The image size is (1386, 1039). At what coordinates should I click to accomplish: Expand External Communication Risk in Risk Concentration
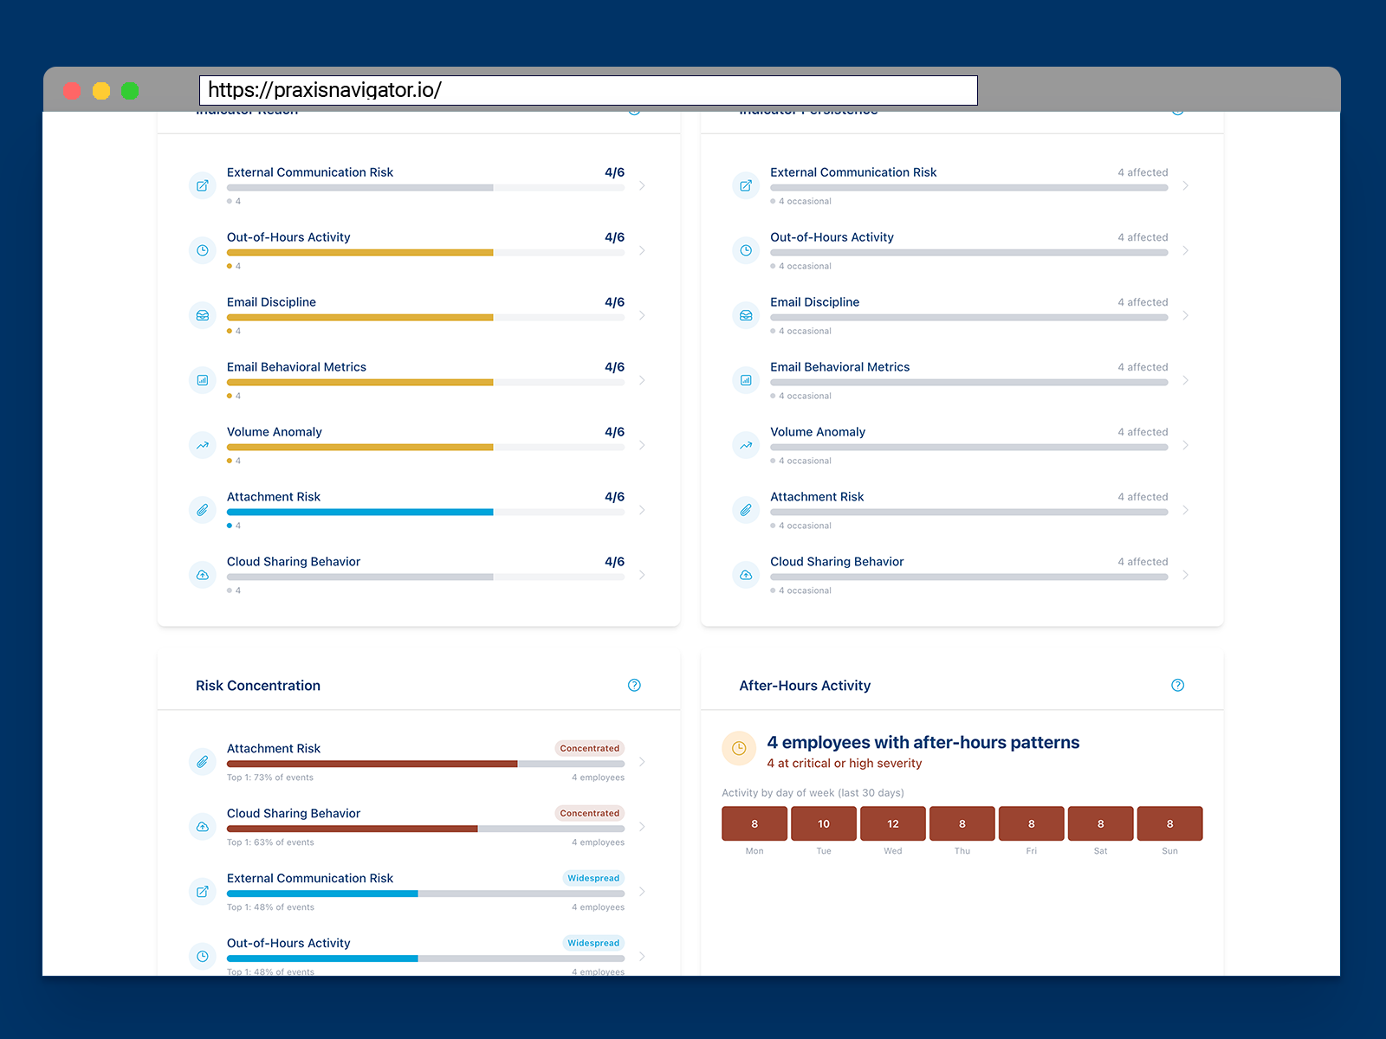642,891
